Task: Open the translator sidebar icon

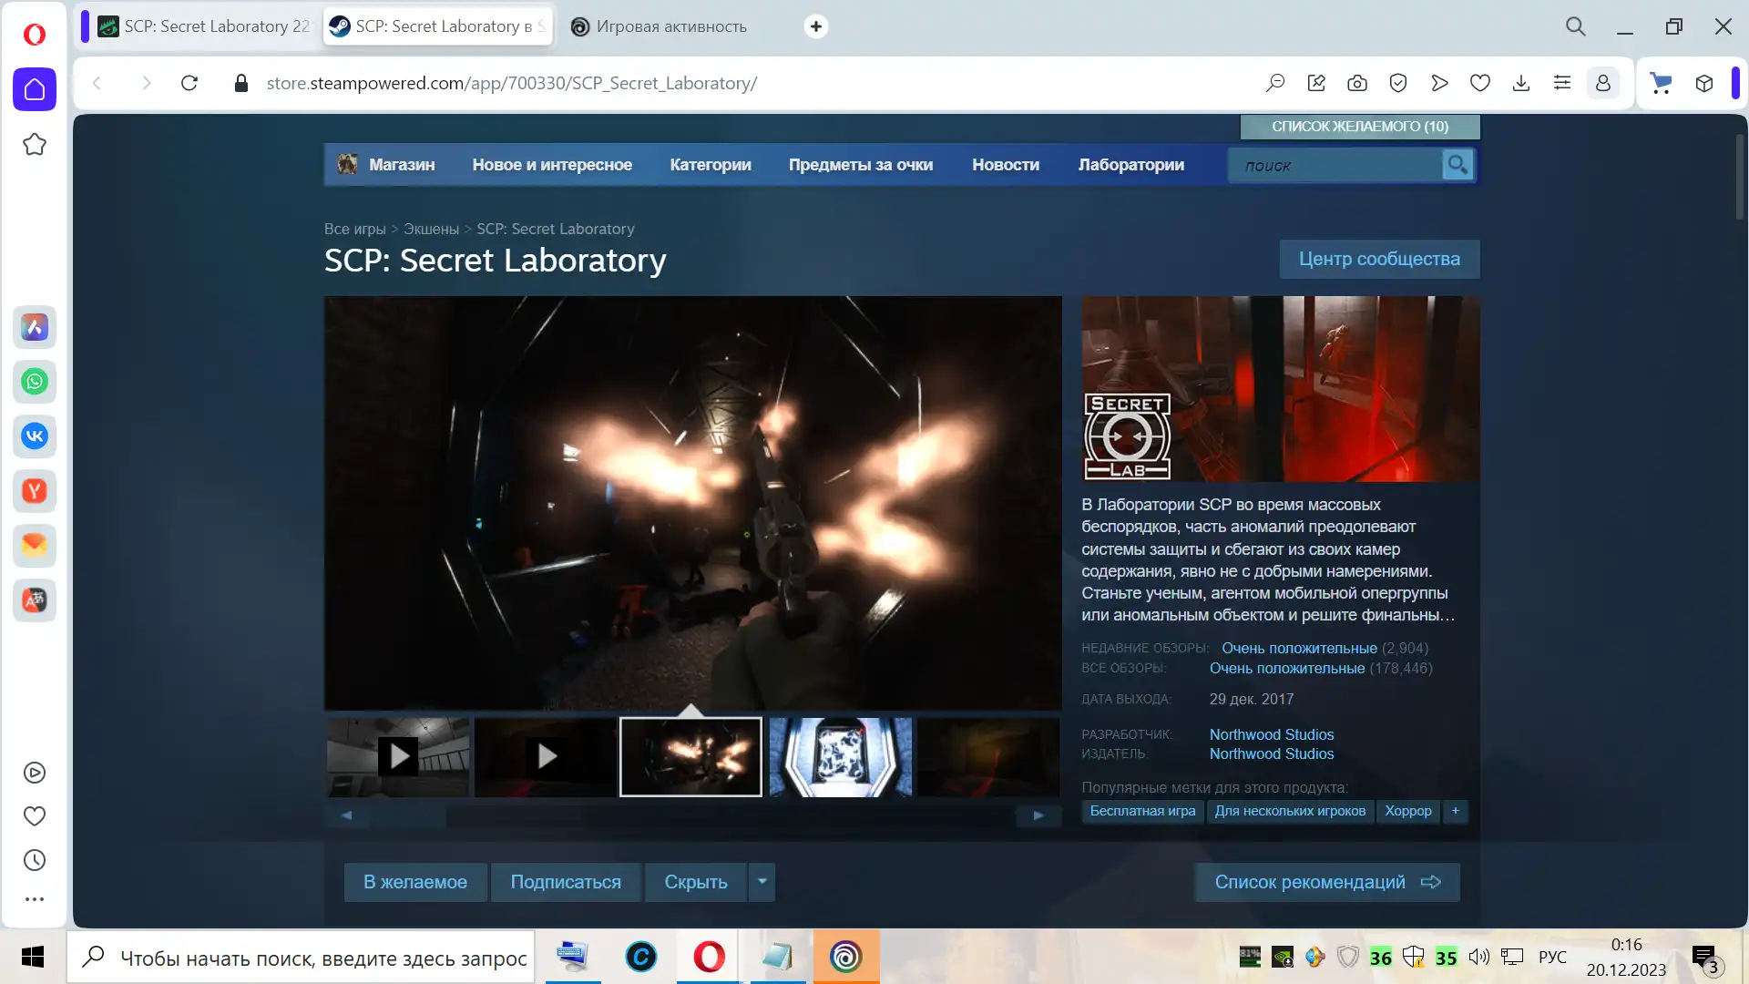Action: [x=35, y=600]
